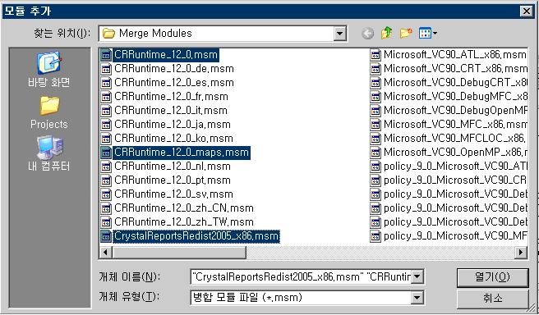
Task: Select CRRuntime_12_0_it.msm file icon
Action: tap(106, 111)
